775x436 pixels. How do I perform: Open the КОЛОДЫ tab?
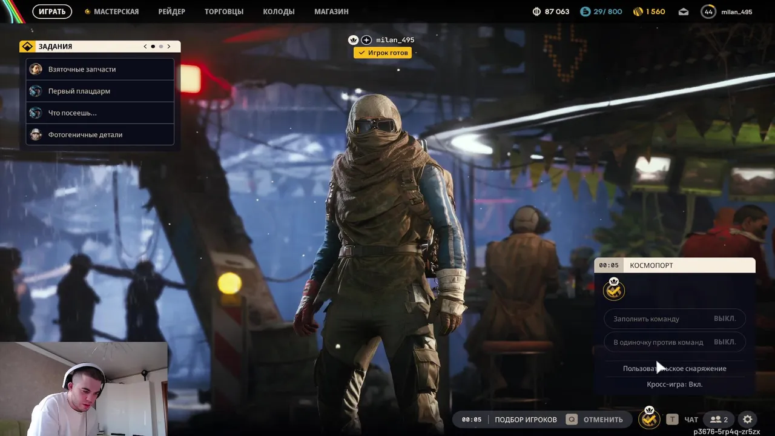(279, 12)
